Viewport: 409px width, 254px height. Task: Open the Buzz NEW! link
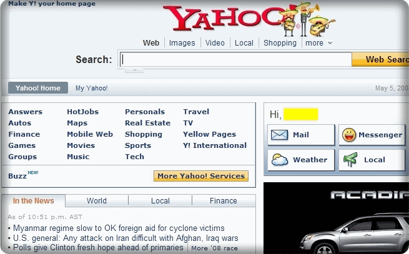pos(23,175)
